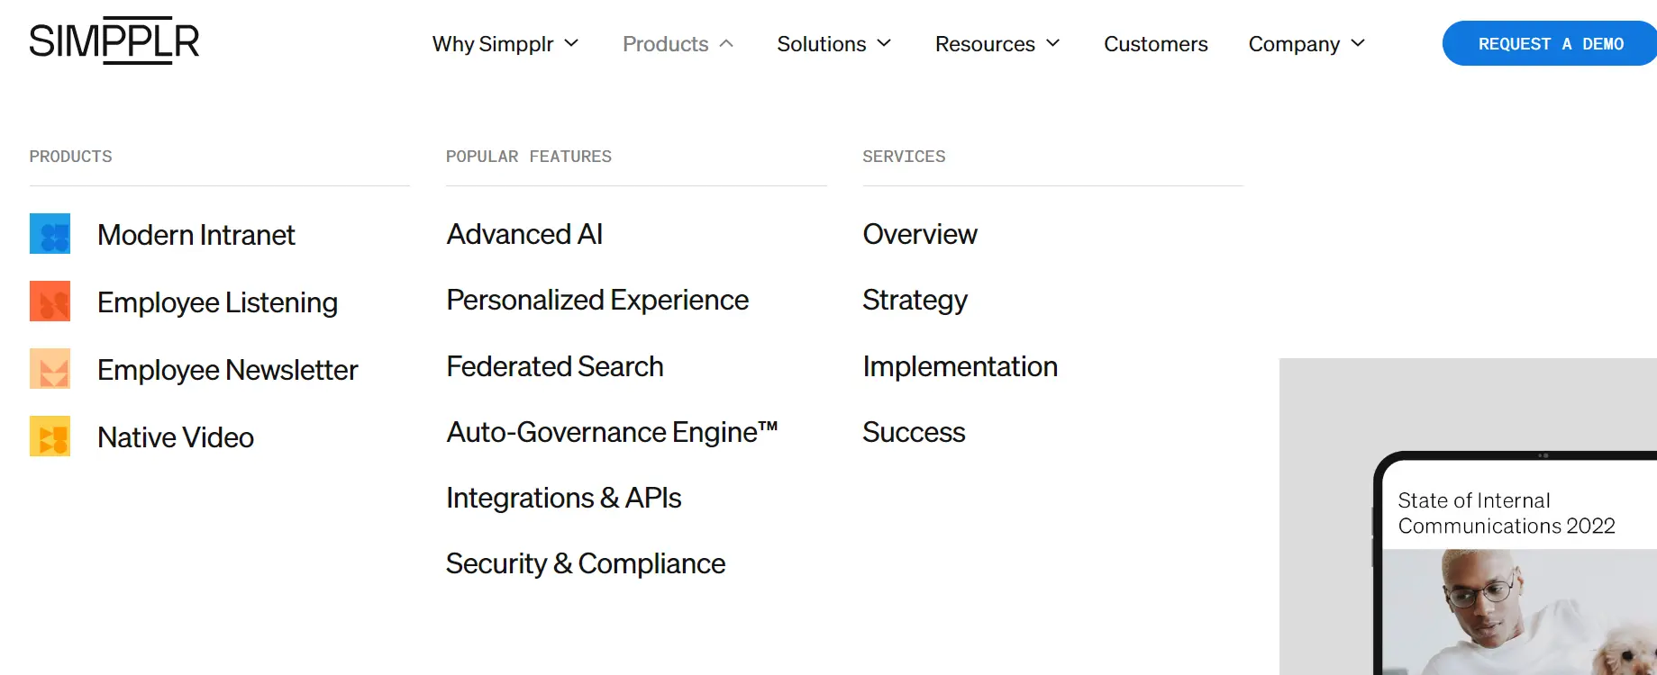Go to Federated Search feature

click(x=555, y=366)
